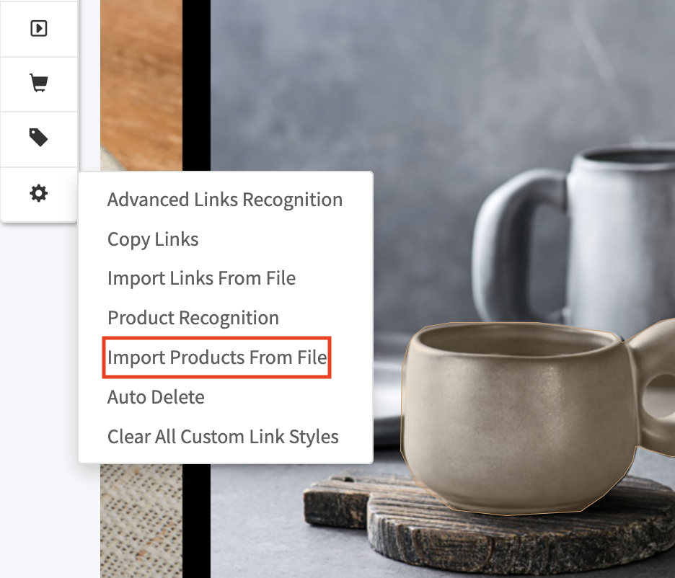Open Product Recognition option
675x578 pixels.
click(193, 318)
